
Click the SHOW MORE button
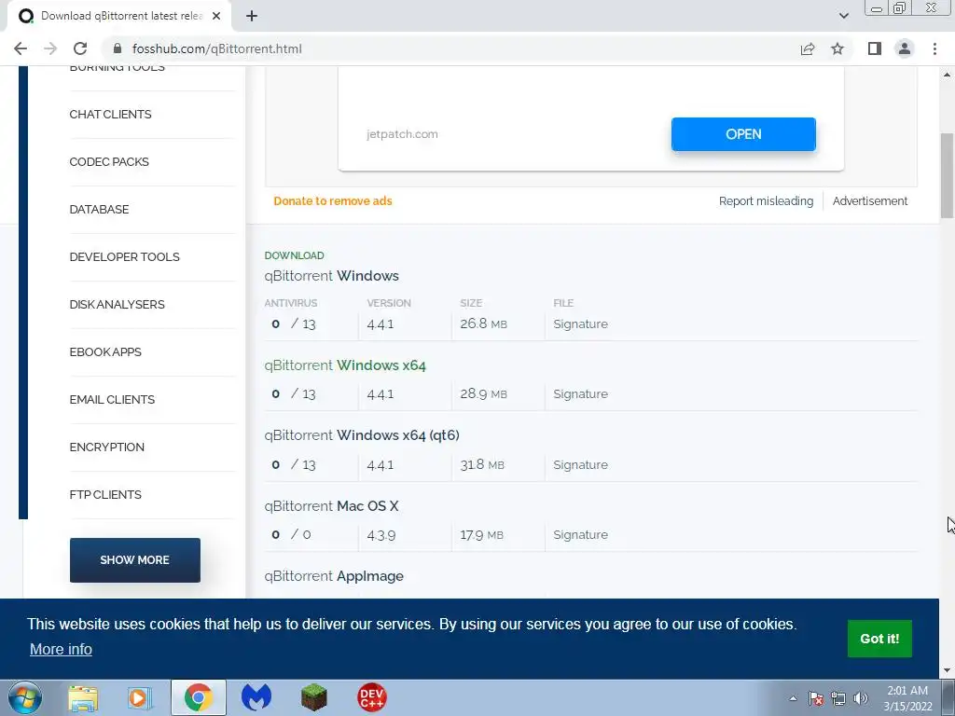pyautogui.click(x=134, y=560)
